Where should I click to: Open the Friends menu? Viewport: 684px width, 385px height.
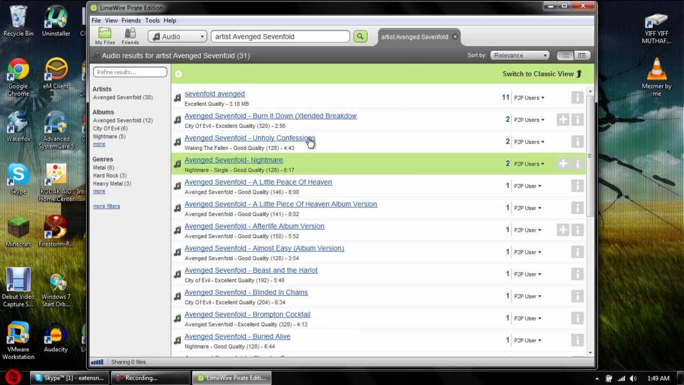tap(131, 20)
